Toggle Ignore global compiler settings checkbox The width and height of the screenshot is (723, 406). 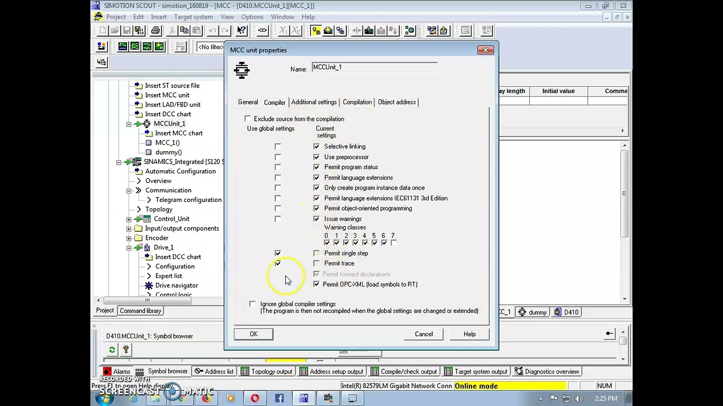252,304
